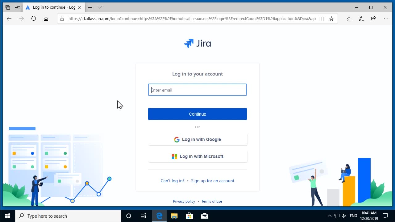Share this page icon

point(373,19)
